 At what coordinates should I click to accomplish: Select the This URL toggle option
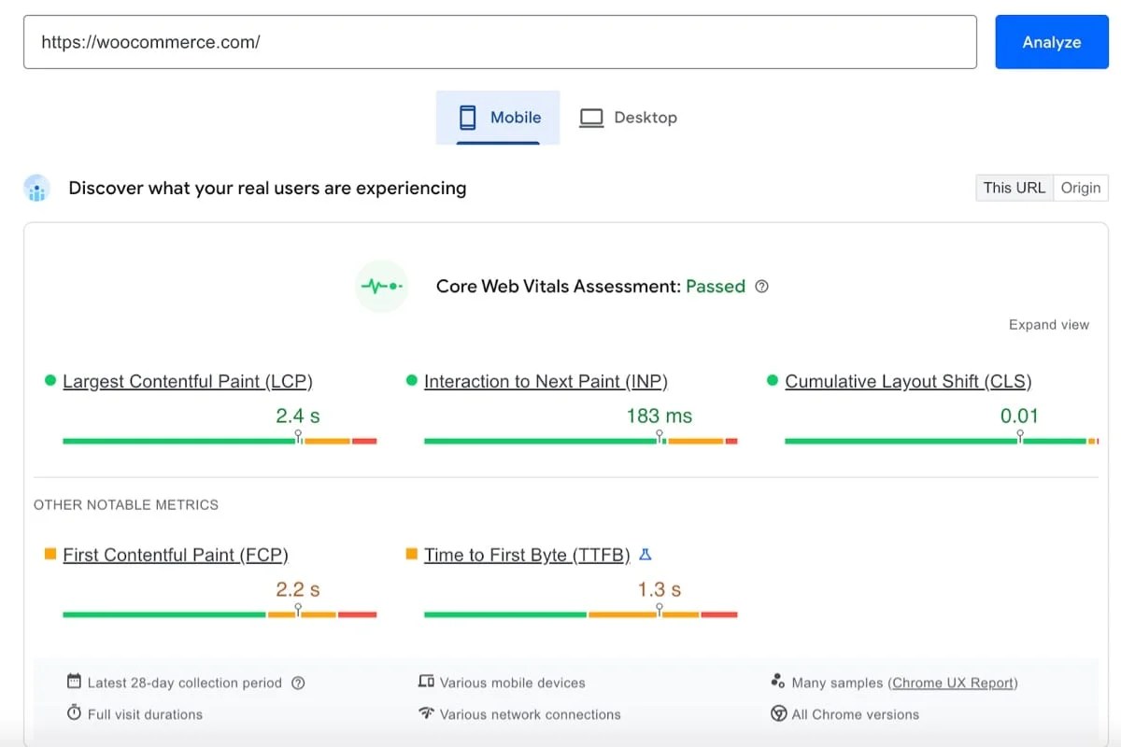pyautogui.click(x=1014, y=188)
